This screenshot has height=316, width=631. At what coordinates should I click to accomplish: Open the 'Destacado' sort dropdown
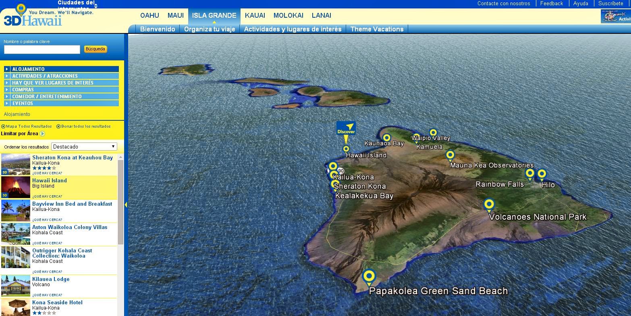83,146
